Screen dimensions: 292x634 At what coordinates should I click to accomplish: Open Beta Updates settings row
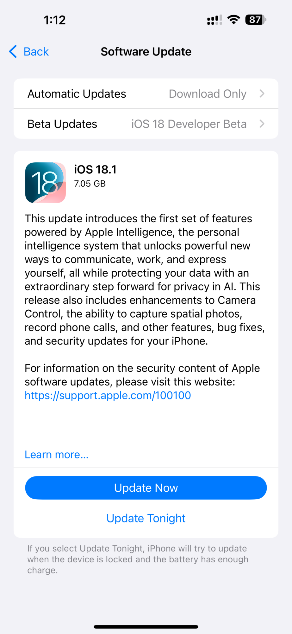[146, 124]
